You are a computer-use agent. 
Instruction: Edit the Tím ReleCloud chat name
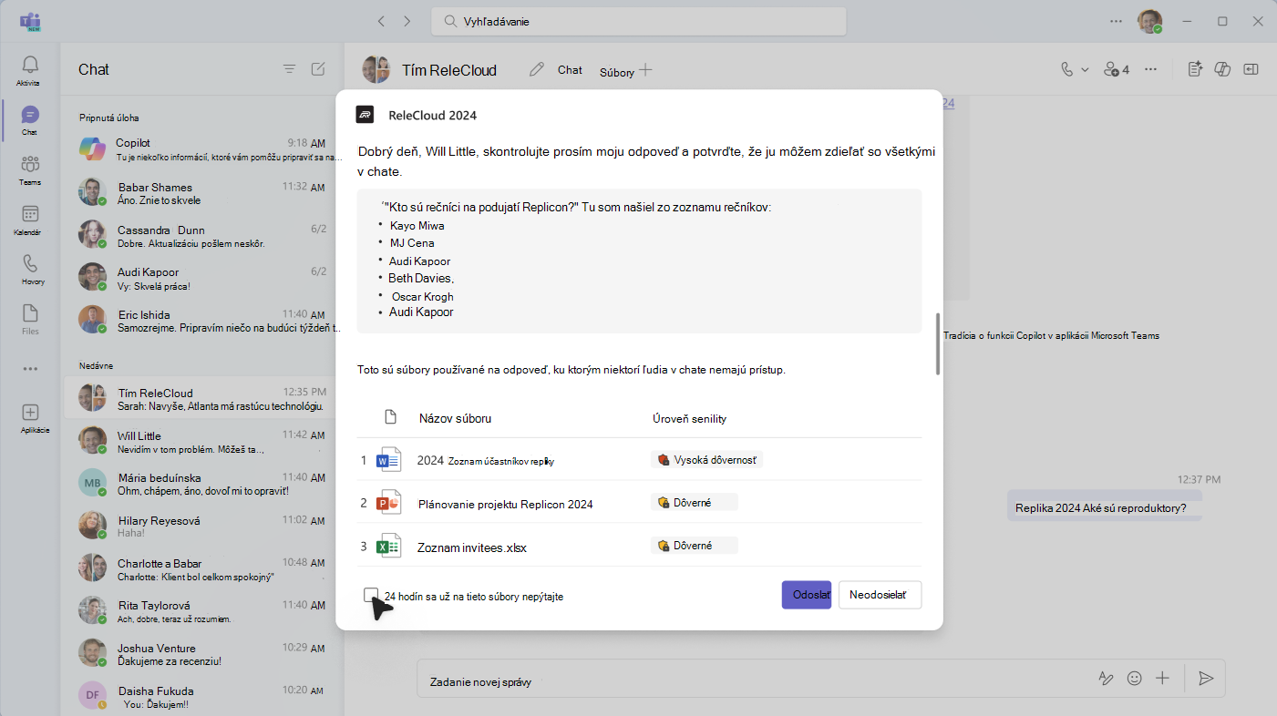coord(536,69)
